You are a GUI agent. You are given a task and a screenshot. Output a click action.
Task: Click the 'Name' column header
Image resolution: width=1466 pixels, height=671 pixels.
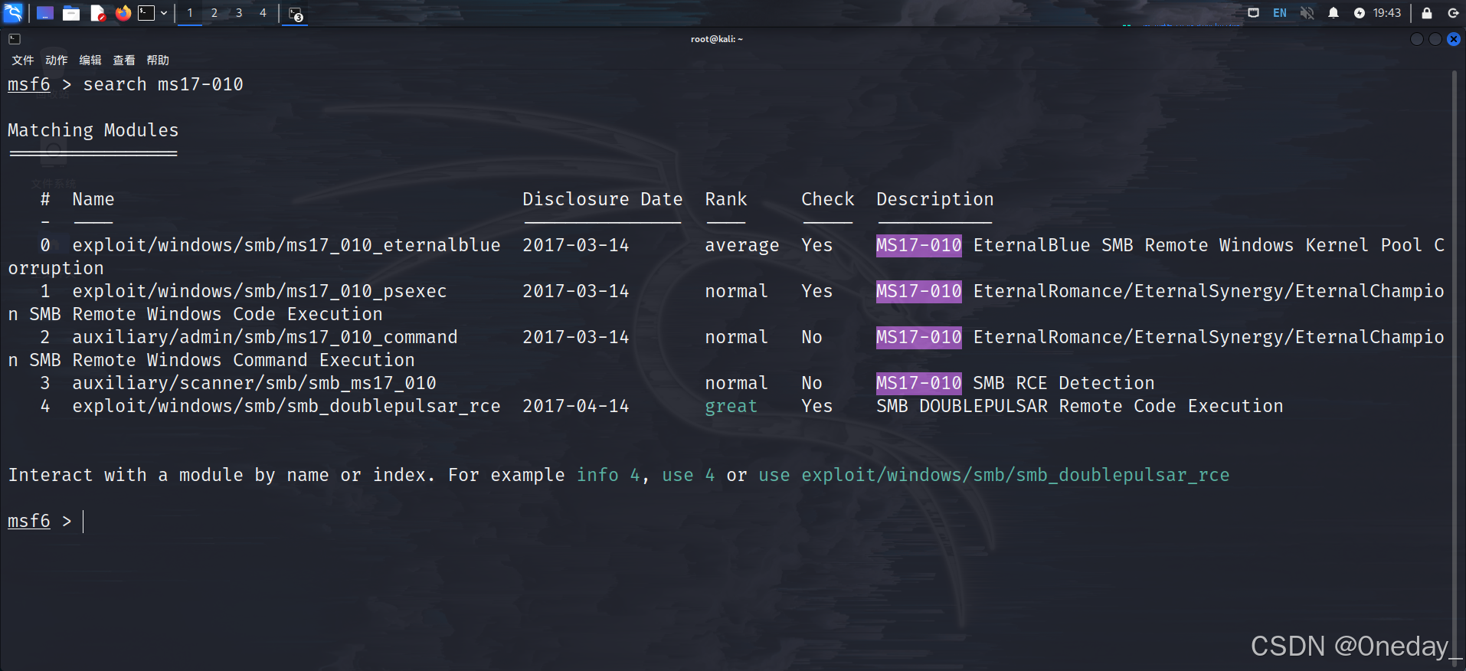tap(93, 199)
